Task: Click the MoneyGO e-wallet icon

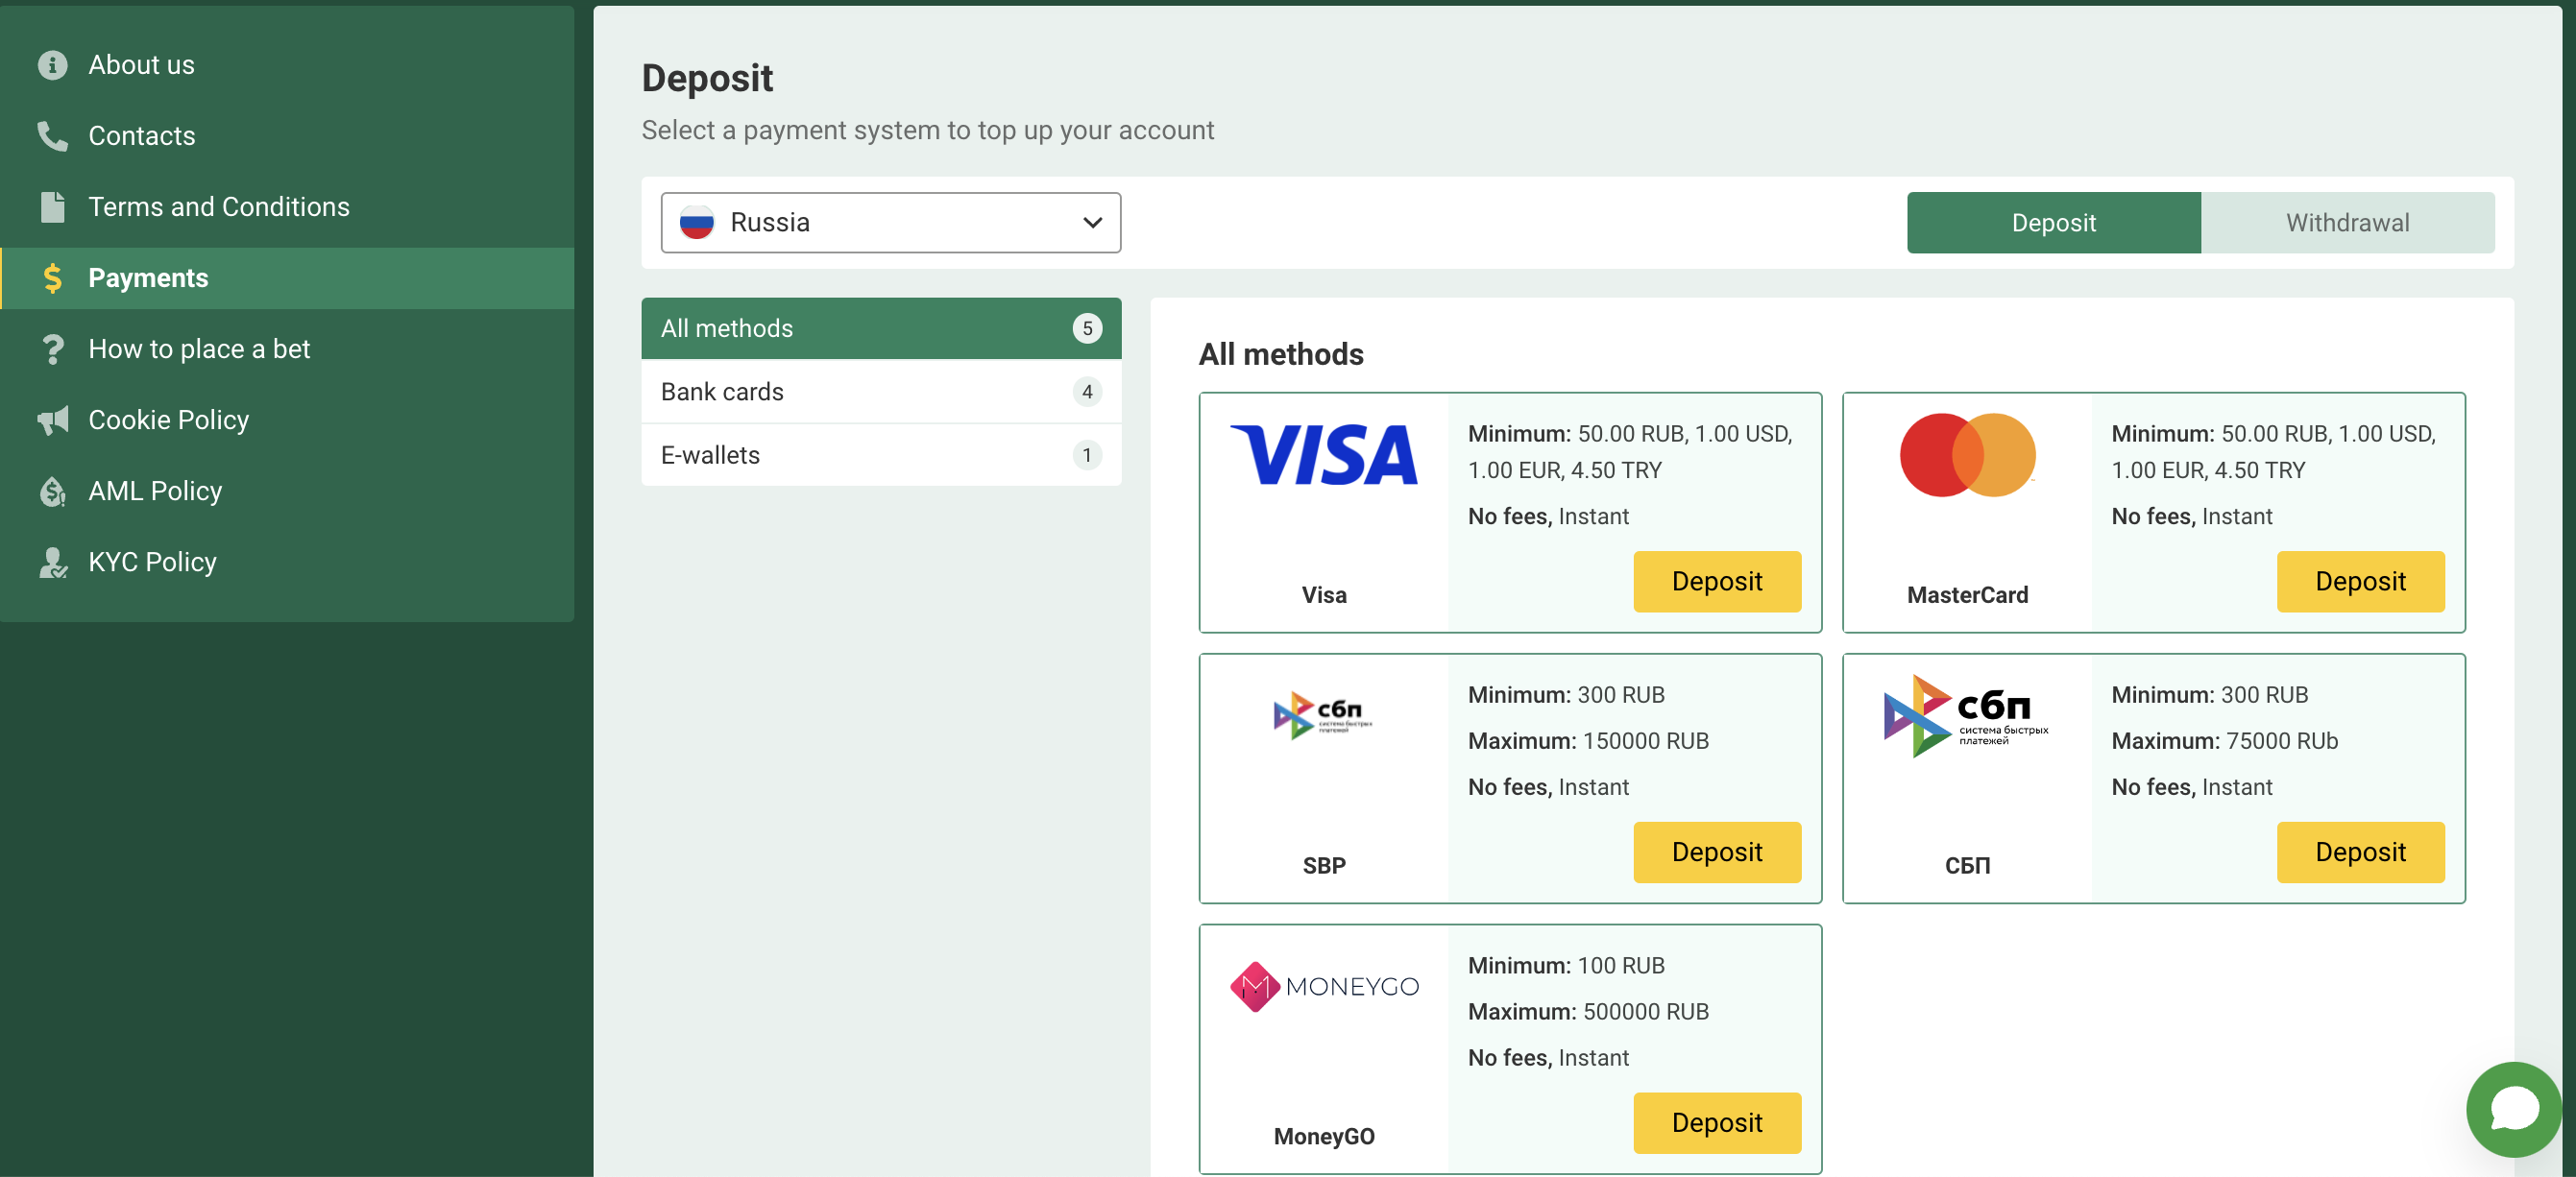Action: point(1323,985)
